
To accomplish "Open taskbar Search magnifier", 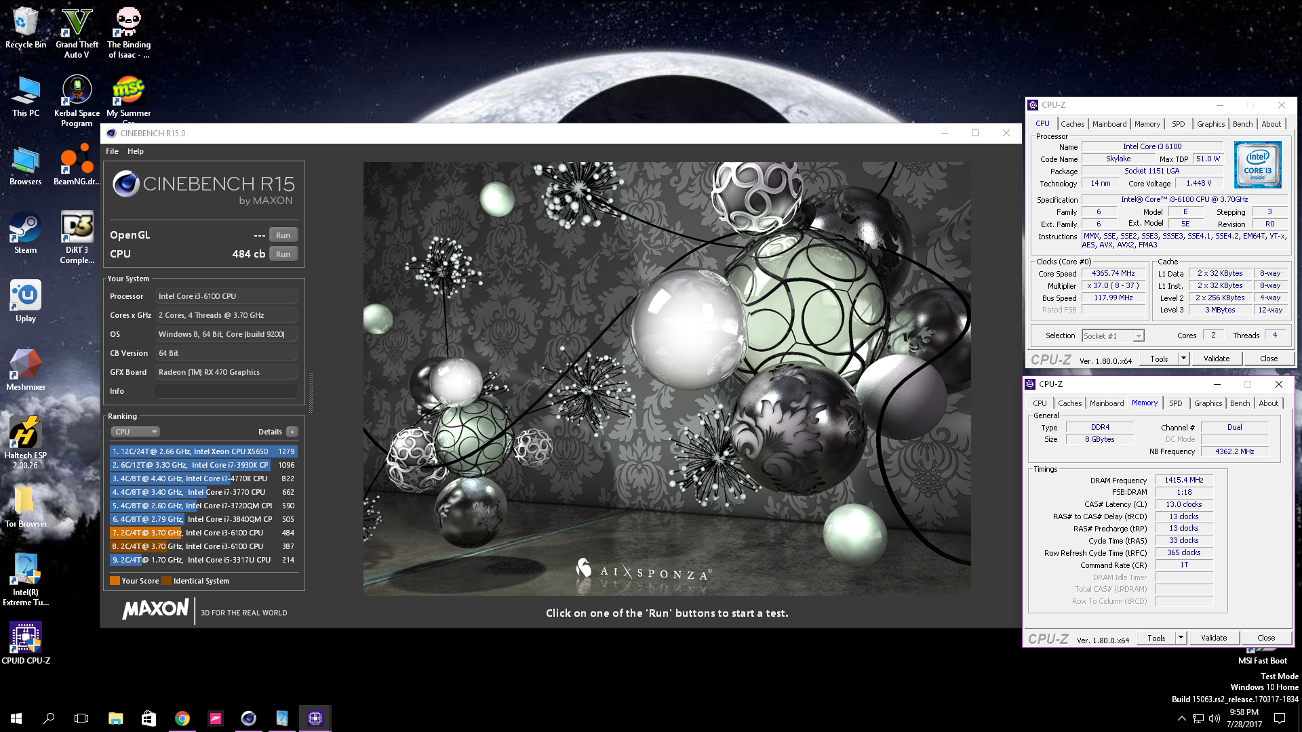I will pyautogui.click(x=49, y=718).
